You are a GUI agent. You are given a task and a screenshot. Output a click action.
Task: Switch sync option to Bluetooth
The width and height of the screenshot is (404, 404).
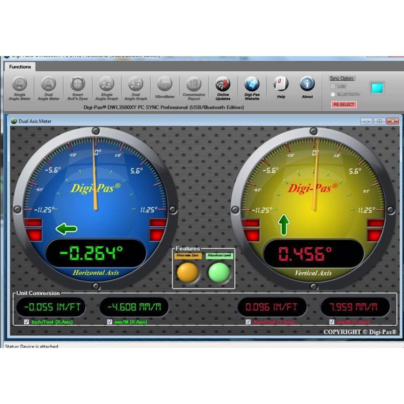click(332, 94)
